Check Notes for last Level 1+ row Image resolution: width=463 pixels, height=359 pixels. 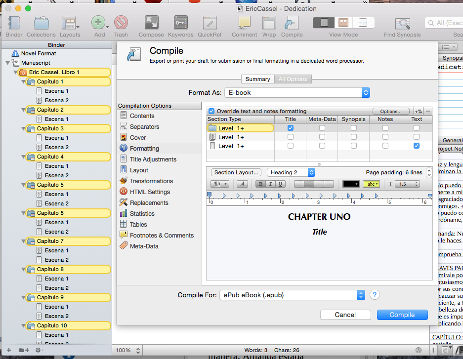(x=385, y=146)
